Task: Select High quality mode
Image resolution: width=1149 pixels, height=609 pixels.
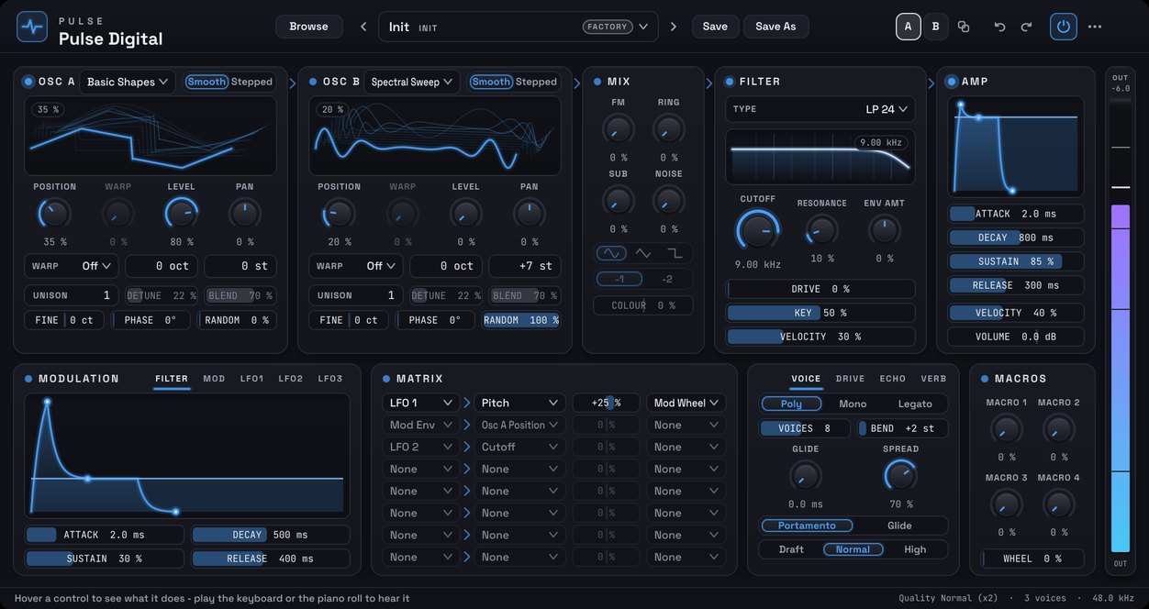Action: point(915,549)
